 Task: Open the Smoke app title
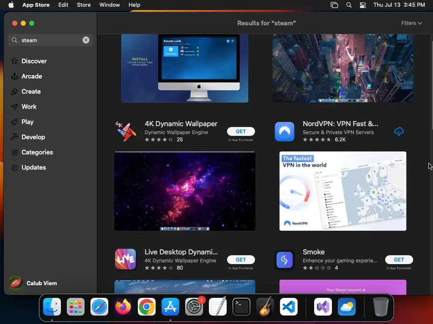313,252
